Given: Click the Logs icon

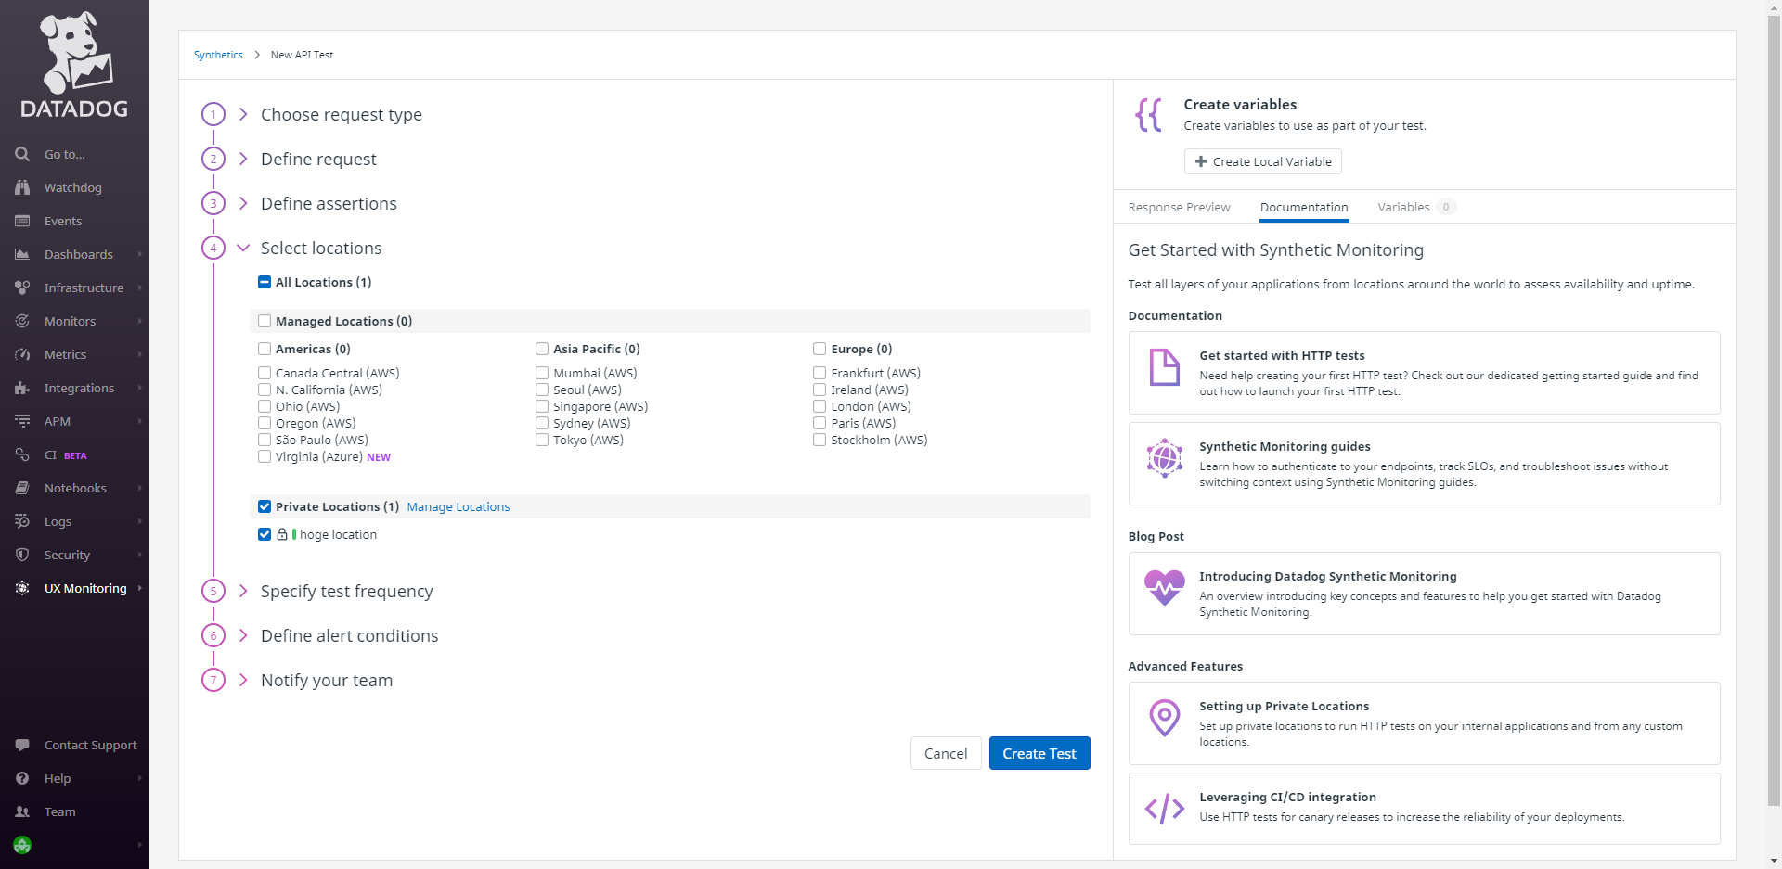Looking at the screenshot, I should (x=22, y=521).
